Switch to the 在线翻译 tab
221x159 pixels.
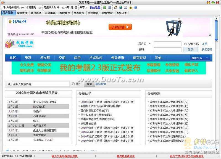(x=51, y=13)
